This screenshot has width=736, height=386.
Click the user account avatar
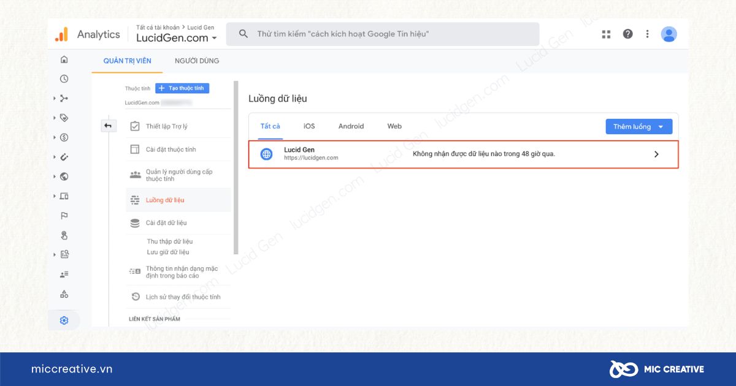coord(669,34)
